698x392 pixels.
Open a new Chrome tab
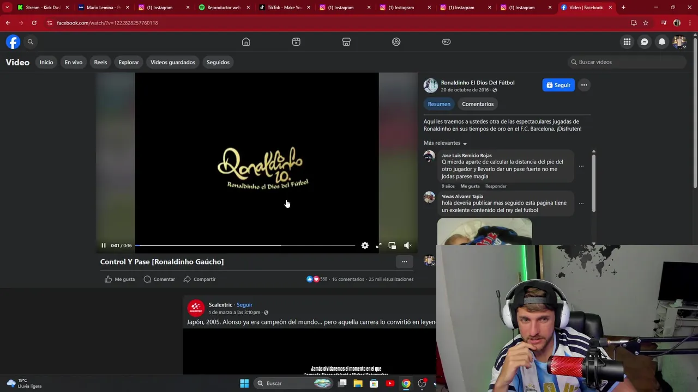coord(623,8)
